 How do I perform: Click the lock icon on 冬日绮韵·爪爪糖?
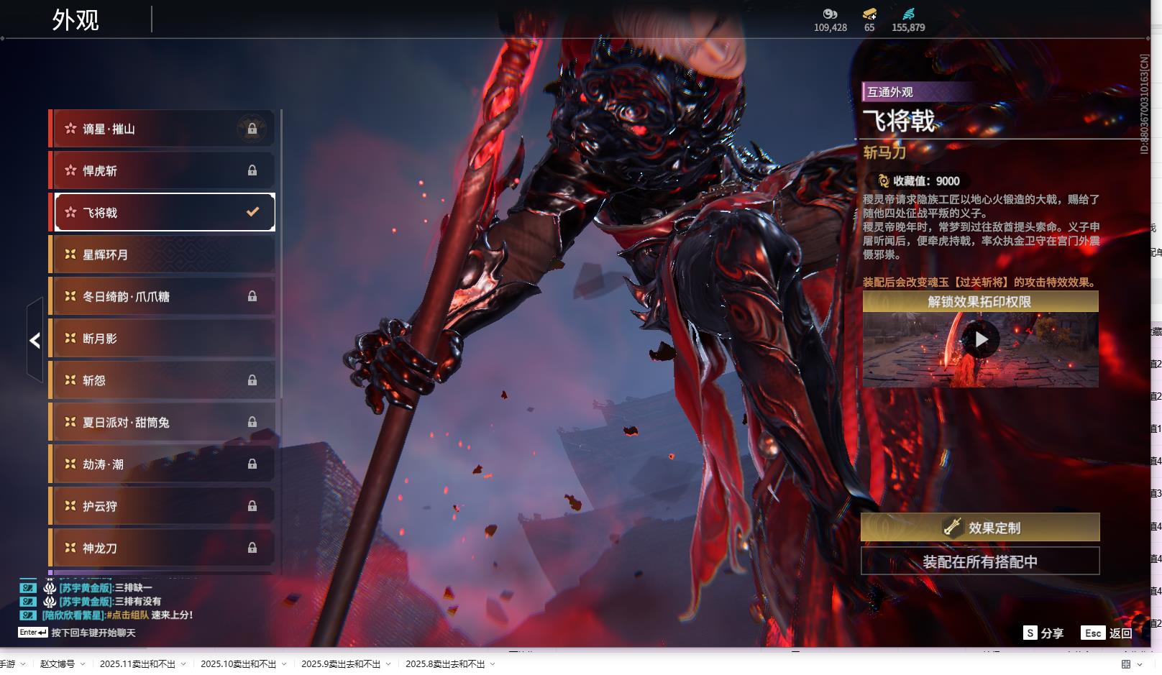tap(252, 296)
